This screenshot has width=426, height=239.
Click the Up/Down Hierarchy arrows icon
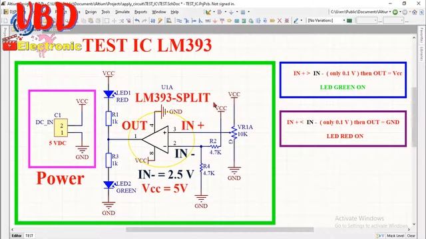(152, 21)
